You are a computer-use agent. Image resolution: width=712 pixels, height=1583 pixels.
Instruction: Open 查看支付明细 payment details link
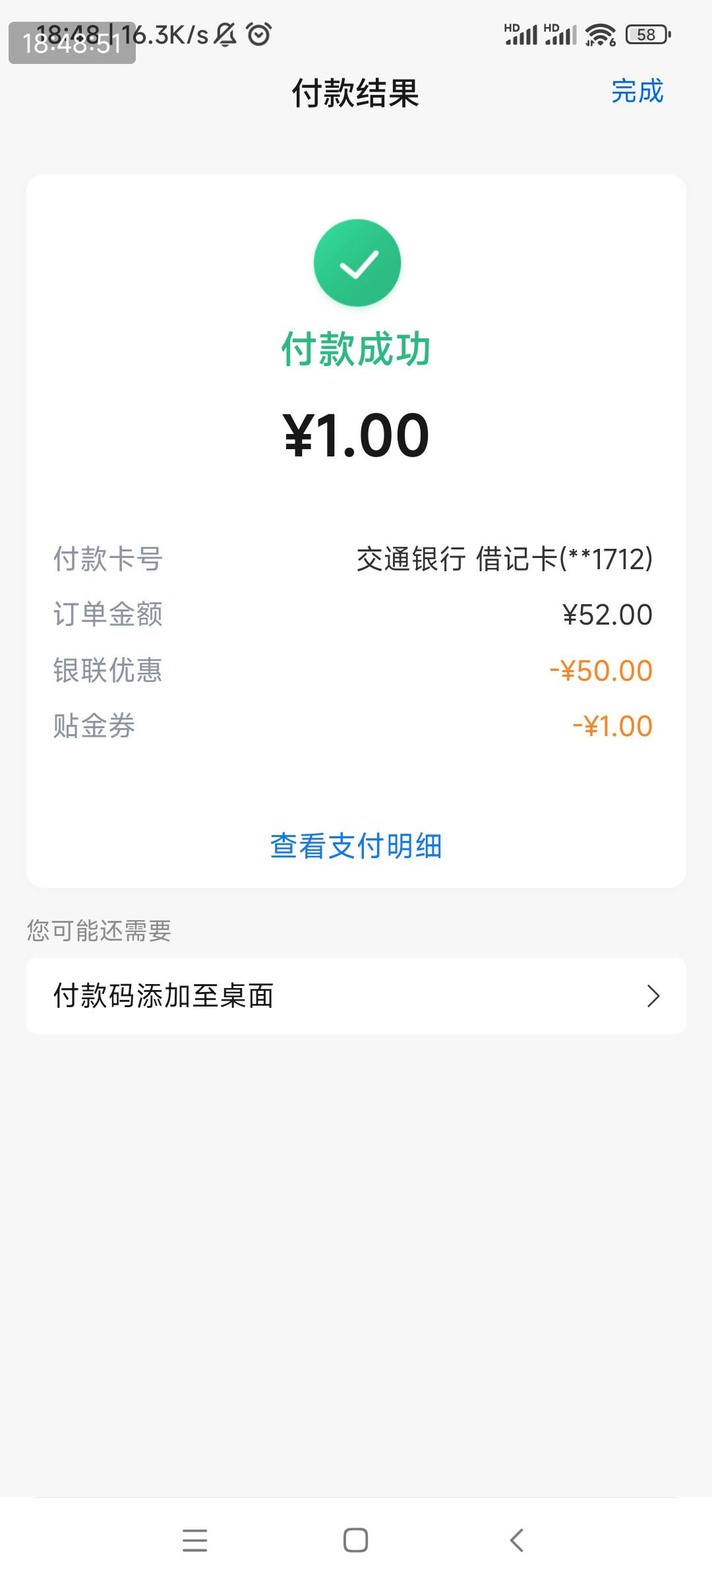[356, 846]
